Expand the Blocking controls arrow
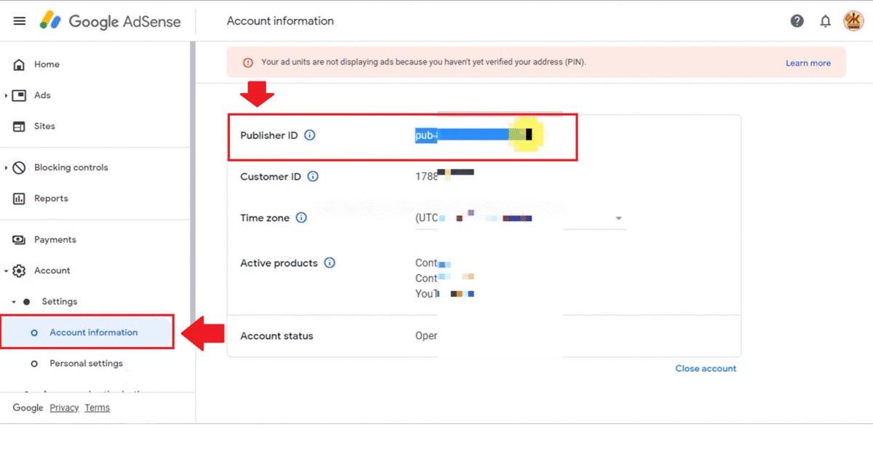Screen dimensions: 873x462 tap(6, 168)
